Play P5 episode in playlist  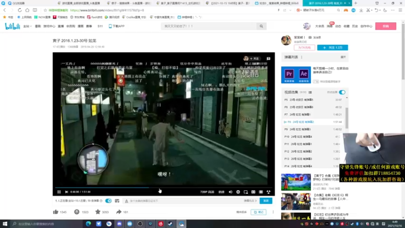pyautogui.click(x=313, y=99)
